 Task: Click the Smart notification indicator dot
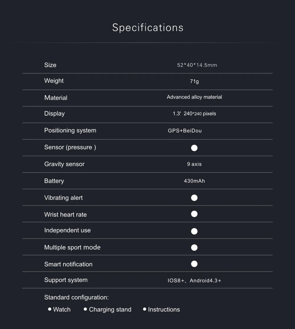[x=194, y=264]
